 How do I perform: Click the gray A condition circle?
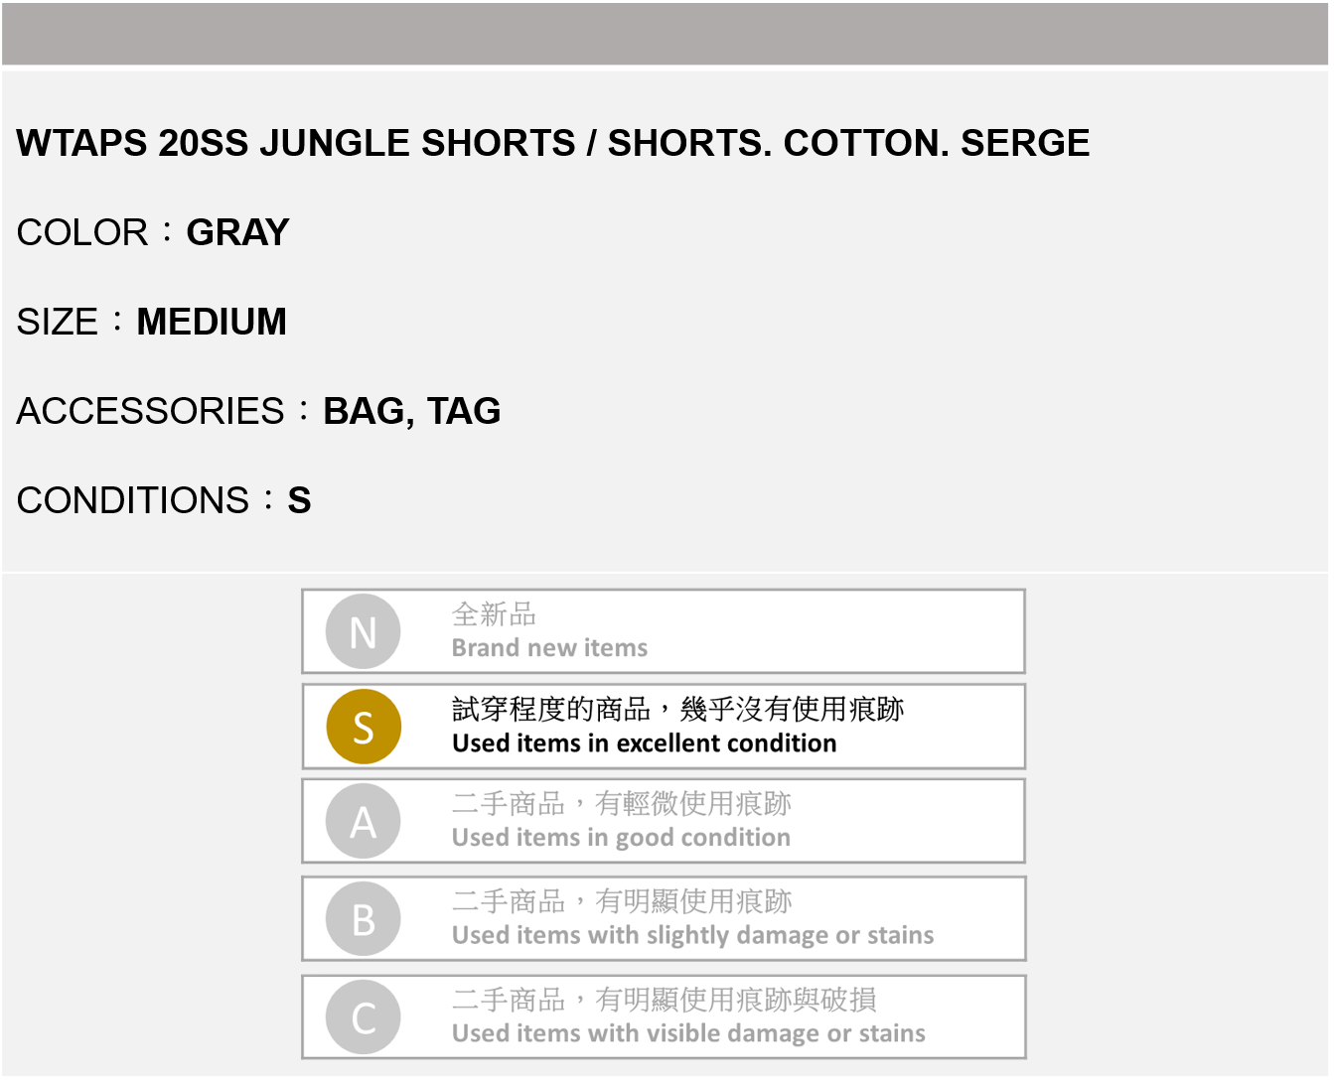pos(364,821)
